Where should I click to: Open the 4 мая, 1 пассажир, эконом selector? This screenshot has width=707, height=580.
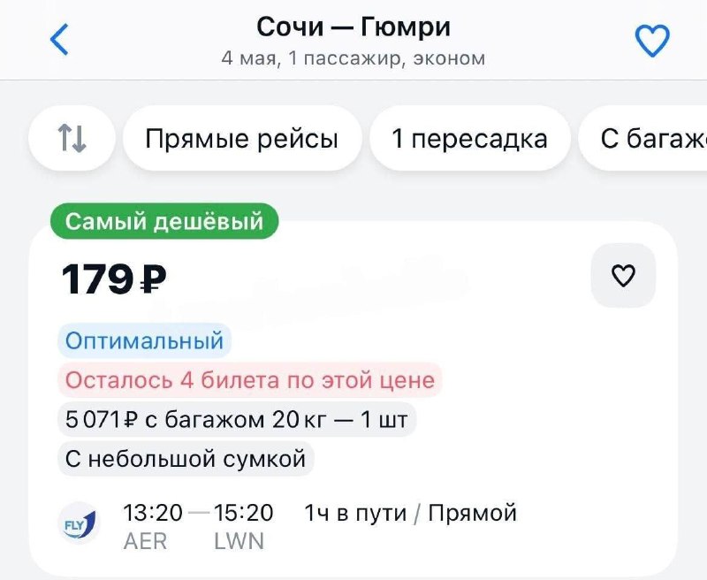coord(353,59)
